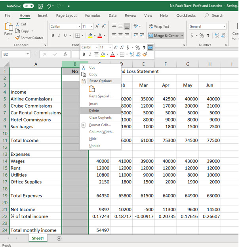Switch to the Page Layout tab
Screen dimensions: 240x247
pyautogui.click(x=66, y=15)
